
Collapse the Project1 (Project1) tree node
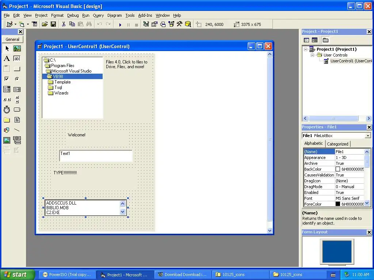pos(306,49)
